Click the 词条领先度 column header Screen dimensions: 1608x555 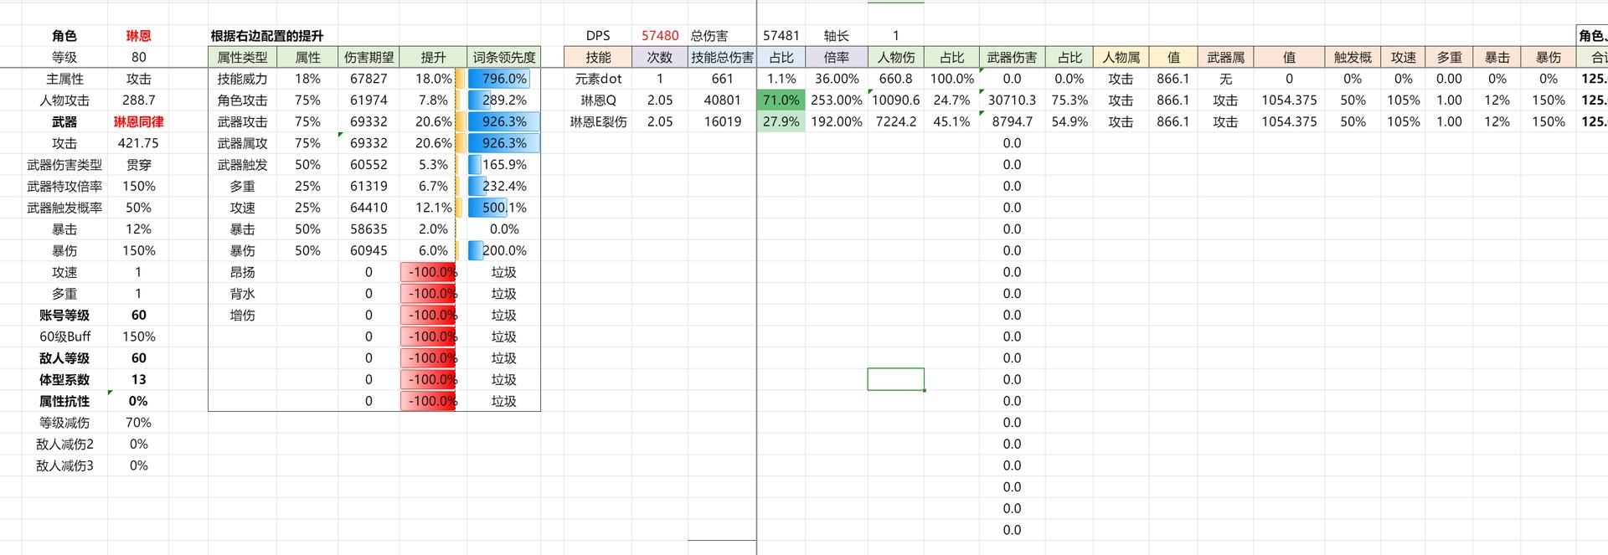click(503, 58)
